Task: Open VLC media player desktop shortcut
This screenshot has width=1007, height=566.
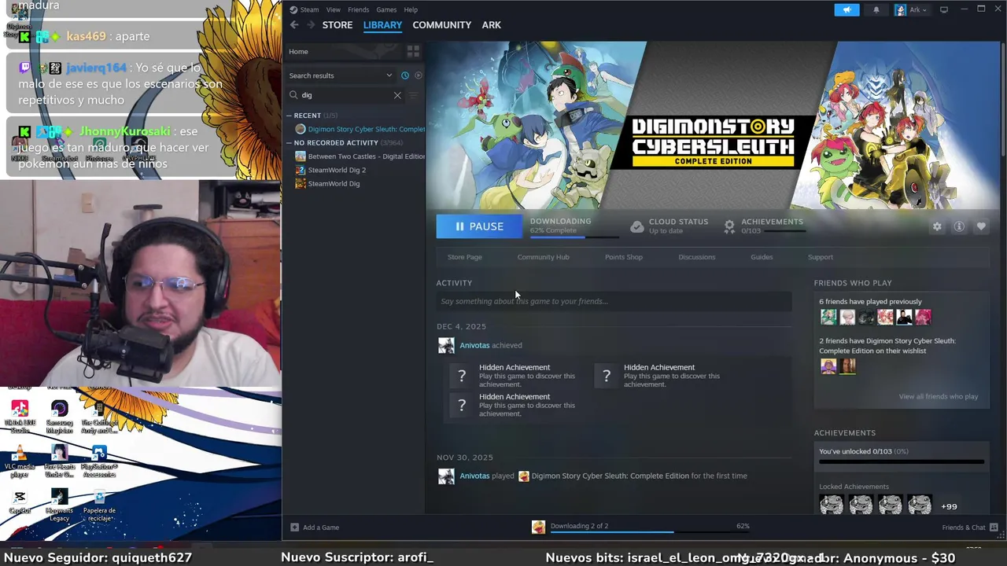Action: [x=20, y=461]
